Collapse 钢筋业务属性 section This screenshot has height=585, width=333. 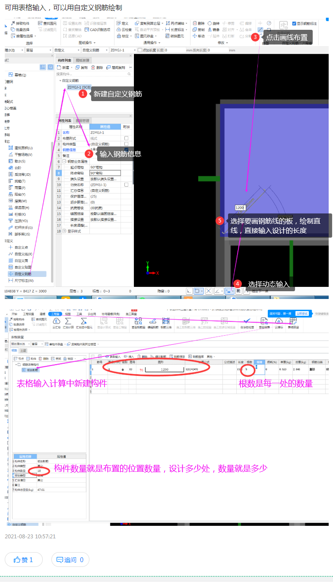point(64,161)
